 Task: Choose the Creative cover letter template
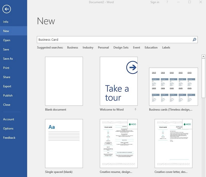(173, 144)
